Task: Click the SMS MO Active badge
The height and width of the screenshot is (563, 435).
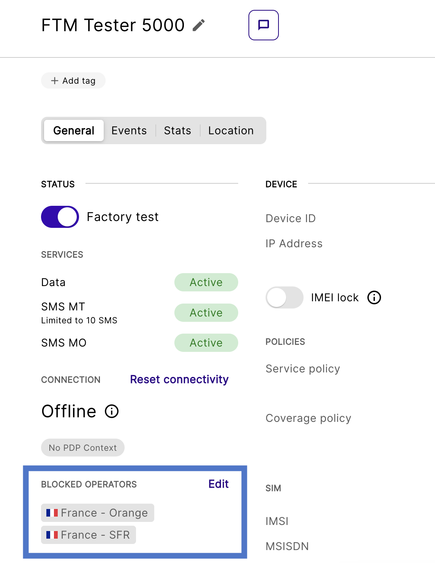Action: (x=206, y=343)
